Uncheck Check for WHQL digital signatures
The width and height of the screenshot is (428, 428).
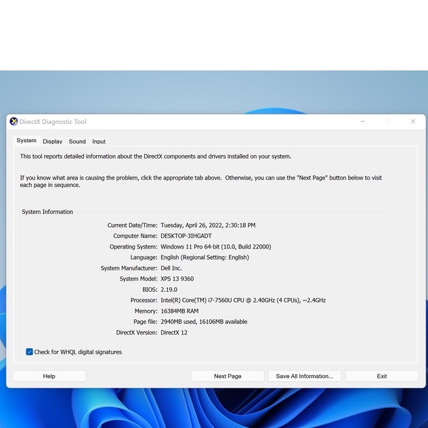30,352
